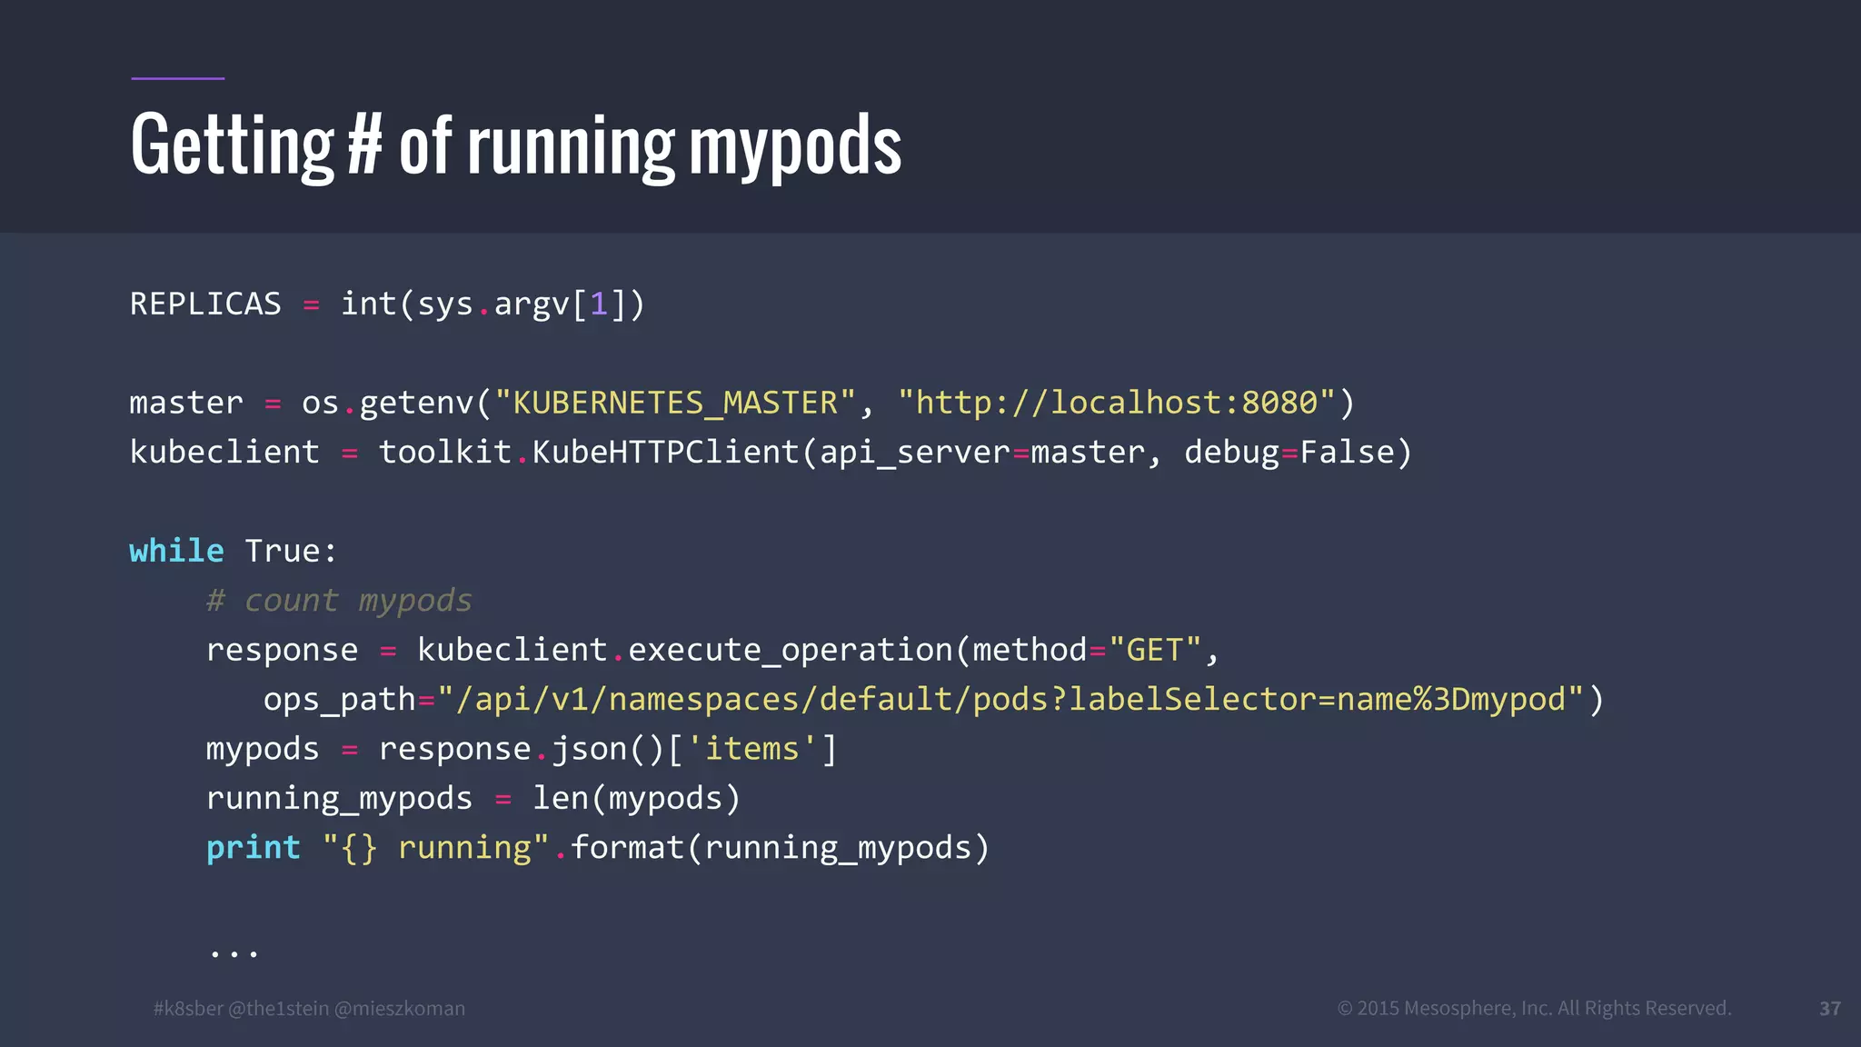
Task: Click execute_operation in the response line
Action: (789, 650)
